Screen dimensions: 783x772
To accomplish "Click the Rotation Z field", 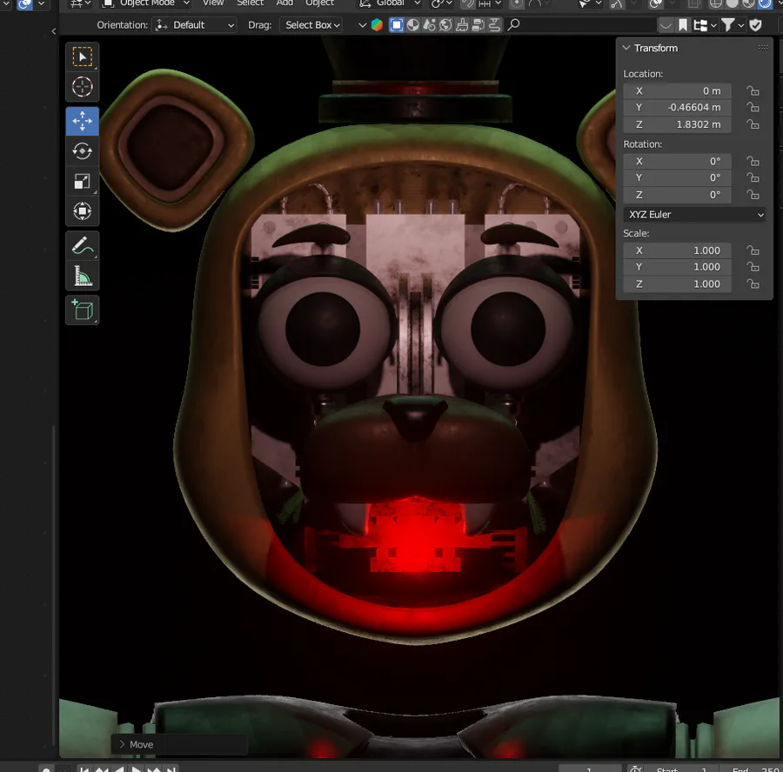I will (x=677, y=195).
